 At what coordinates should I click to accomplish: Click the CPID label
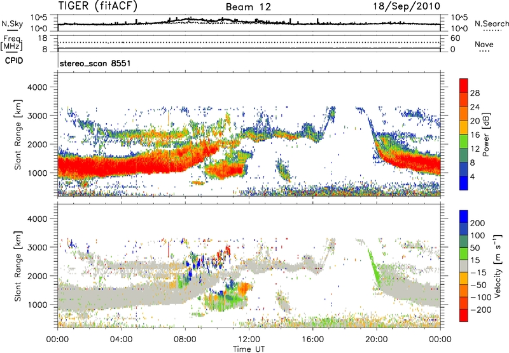pos(14,61)
